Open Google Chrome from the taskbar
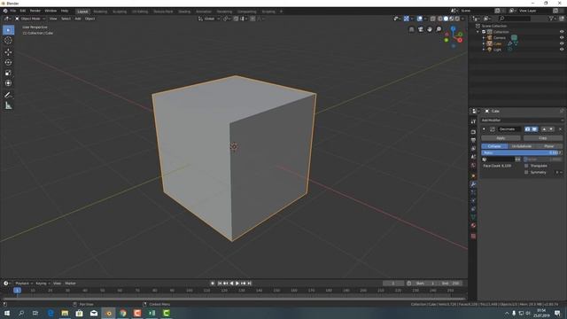Image resolution: width=567 pixels, height=319 pixels. pyautogui.click(x=123, y=313)
